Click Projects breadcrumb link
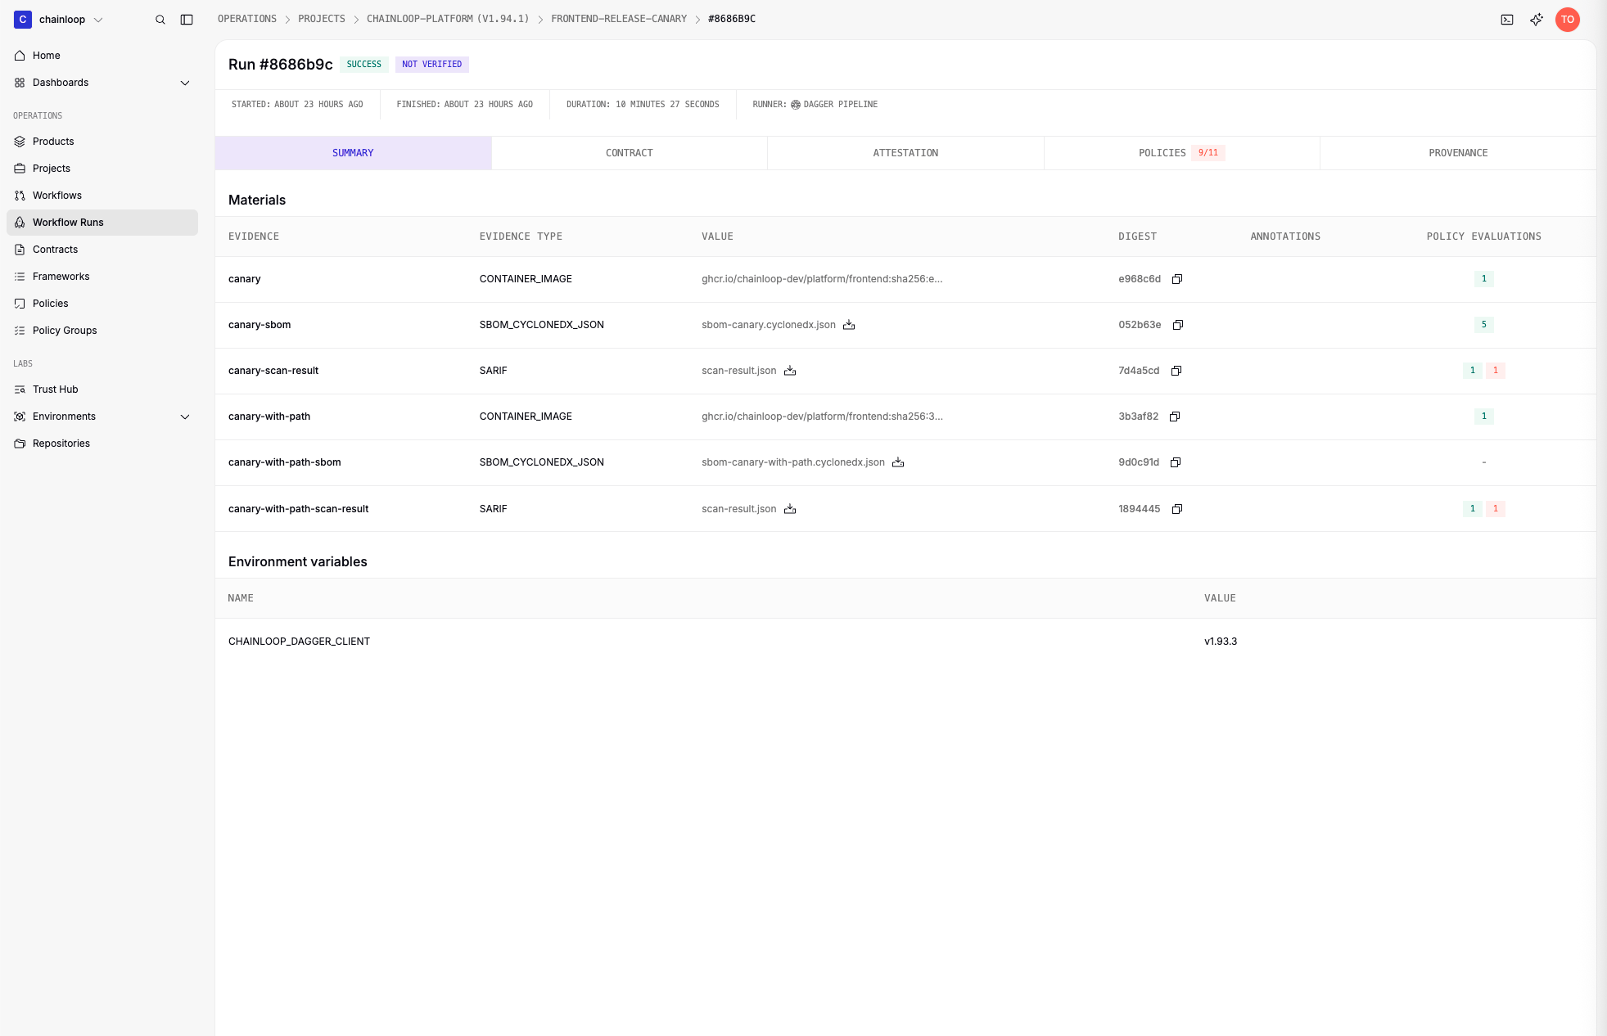 [322, 19]
